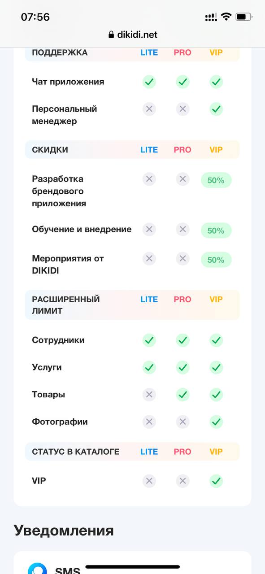Click the LITE cross icon for Товары
Screen dimensions: 265x574
[149, 395]
